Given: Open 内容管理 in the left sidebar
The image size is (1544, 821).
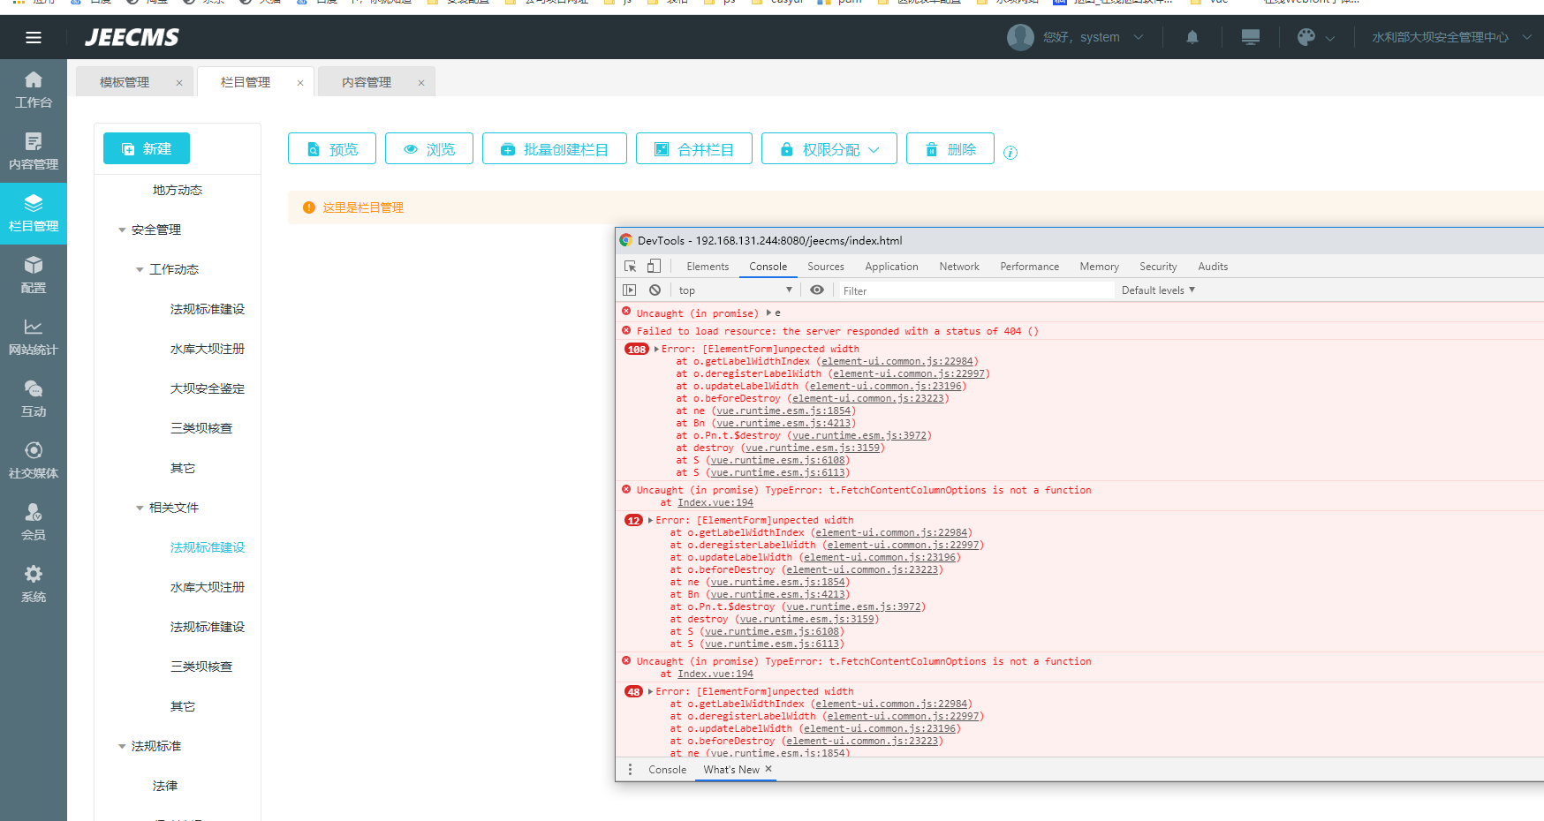Looking at the screenshot, I should (x=34, y=151).
